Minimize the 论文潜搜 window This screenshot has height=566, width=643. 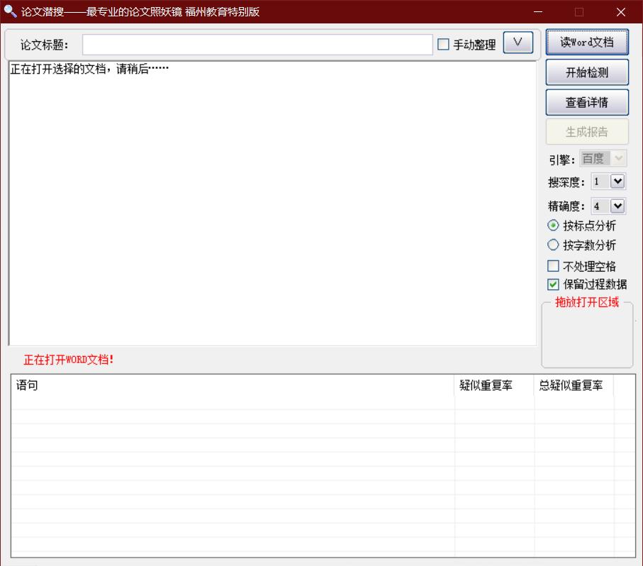tap(538, 12)
